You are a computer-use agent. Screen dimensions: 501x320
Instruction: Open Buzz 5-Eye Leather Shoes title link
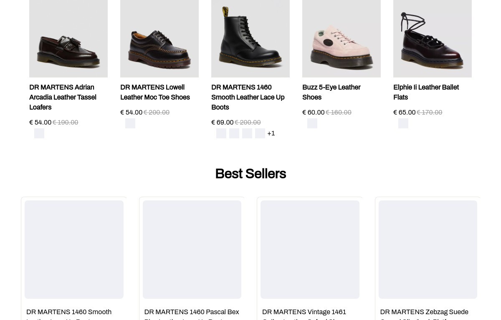[331, 92]
